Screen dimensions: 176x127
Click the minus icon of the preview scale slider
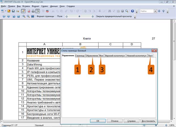[x=66, y=16]
